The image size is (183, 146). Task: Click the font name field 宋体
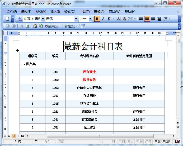click(x=60, y=19)
